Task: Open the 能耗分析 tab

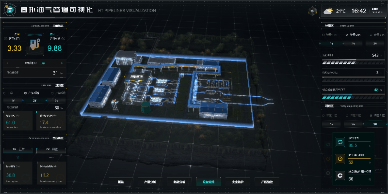Action: click(x=179, y=182)
